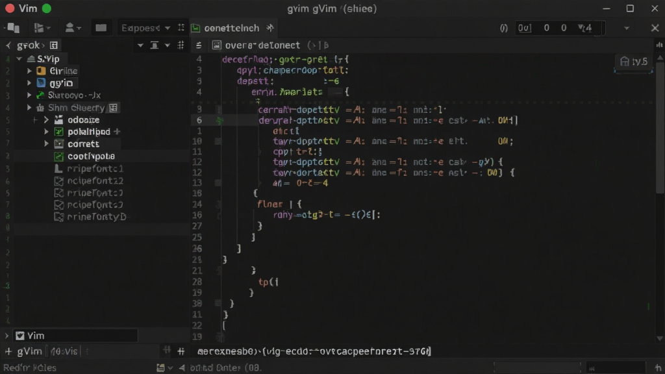Open the user profile icon dropdown

click(73, 28)
